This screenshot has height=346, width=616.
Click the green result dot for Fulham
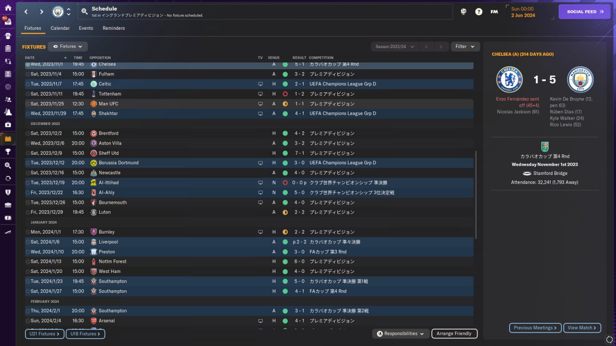coord(285,74)
